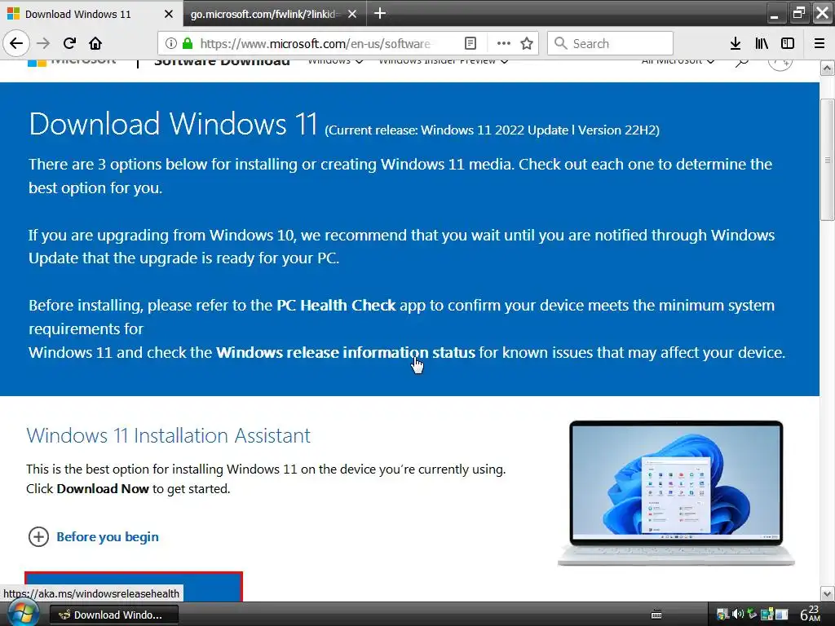The image size is (835, 626).
Task: Open the Firefox hamburger menu
Action: pyautogui.click(x=820, y=43)
